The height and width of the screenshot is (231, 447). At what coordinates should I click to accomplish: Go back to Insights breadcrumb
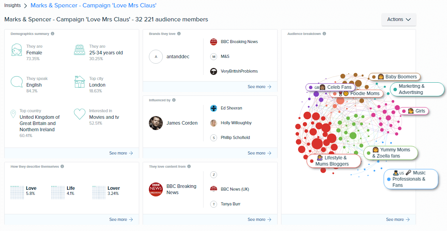click(12, 5)
